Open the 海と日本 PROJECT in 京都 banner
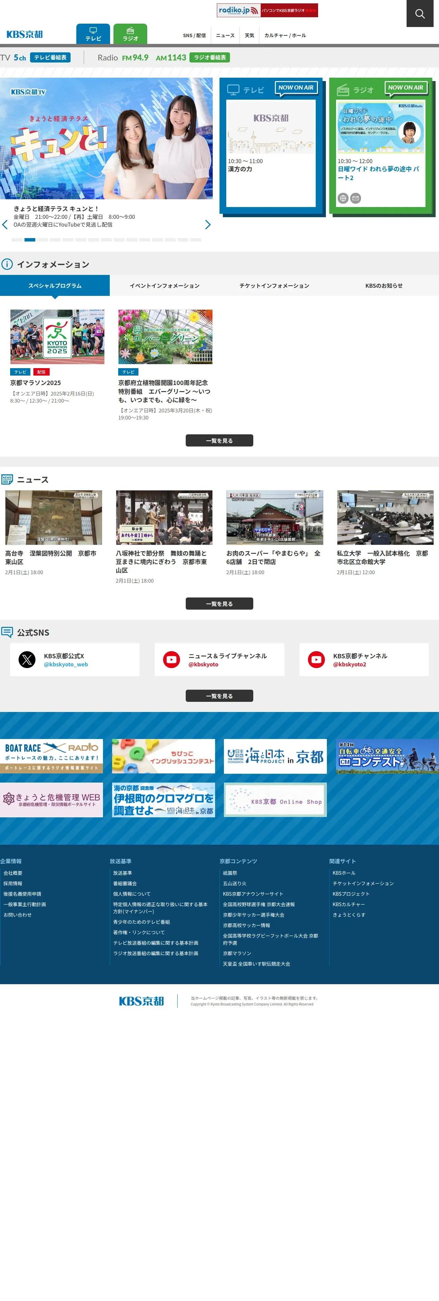This screenshot has width=439, height=1301. [275, 756]
